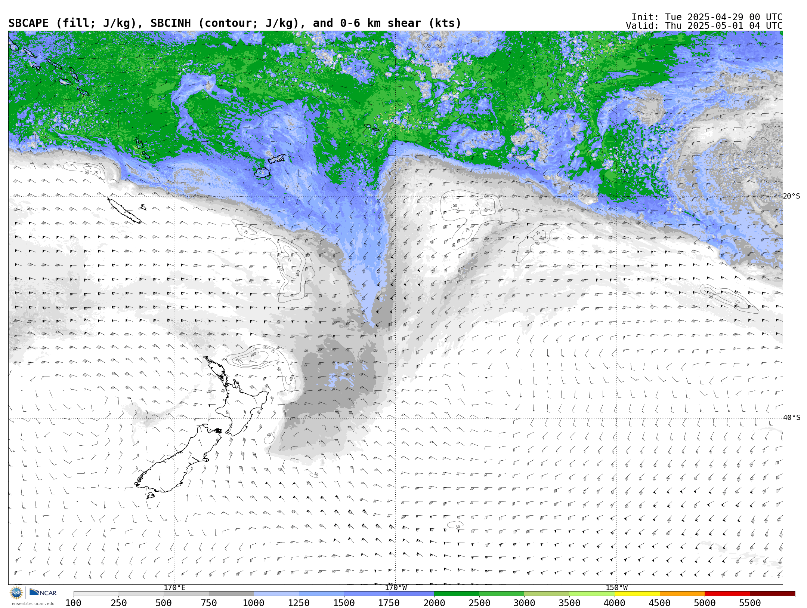Click the 20°S latitude label
807x608 pixels.
[792, 196]
